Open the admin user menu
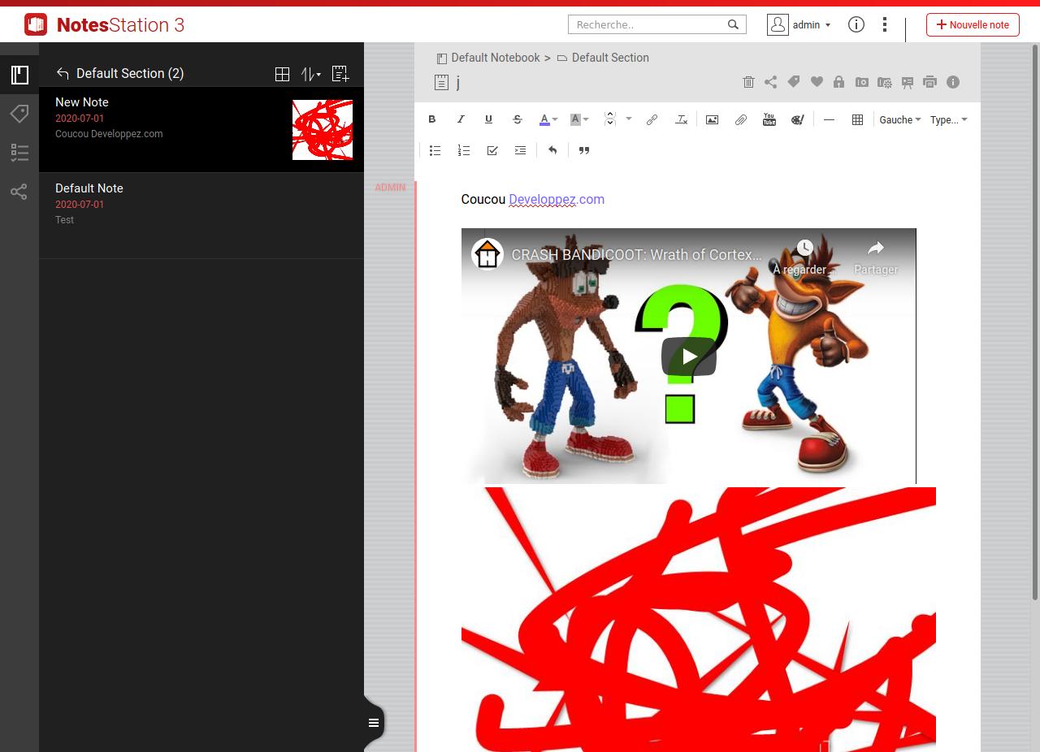Viewport: 1040px width, 752px height. (x=799, y=24)
